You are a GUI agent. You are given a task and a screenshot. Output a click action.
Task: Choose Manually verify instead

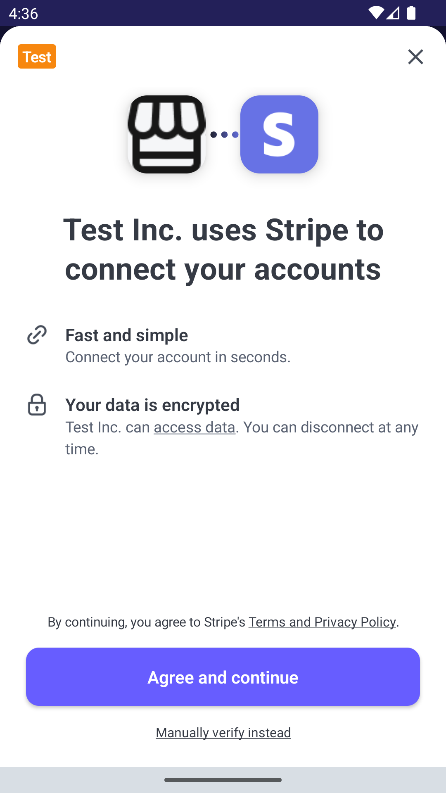(x=223, y=733)
